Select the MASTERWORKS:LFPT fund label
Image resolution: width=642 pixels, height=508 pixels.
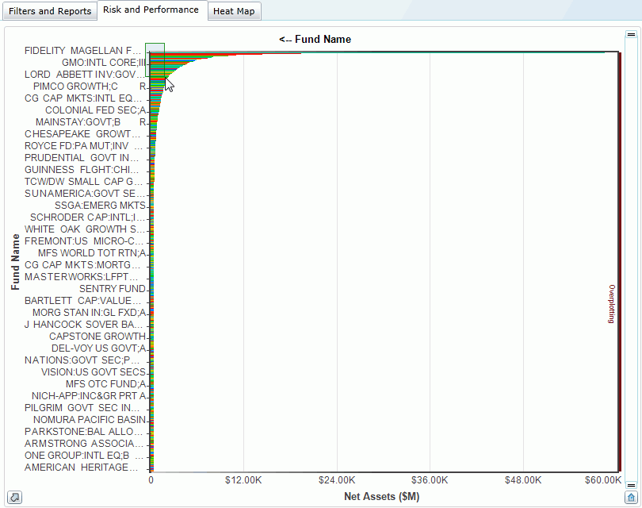[x=81, y=276]
